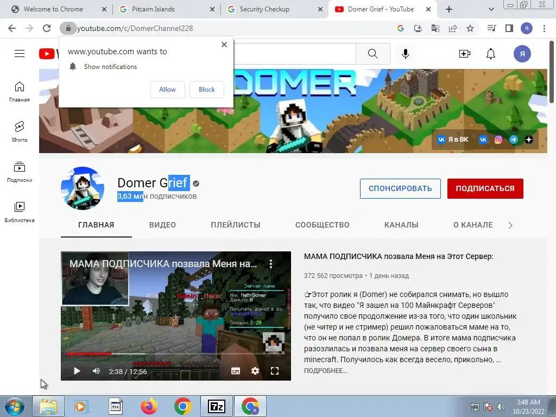
Task: Open Firefox from the taskbar
Action: tap(149, 406)
